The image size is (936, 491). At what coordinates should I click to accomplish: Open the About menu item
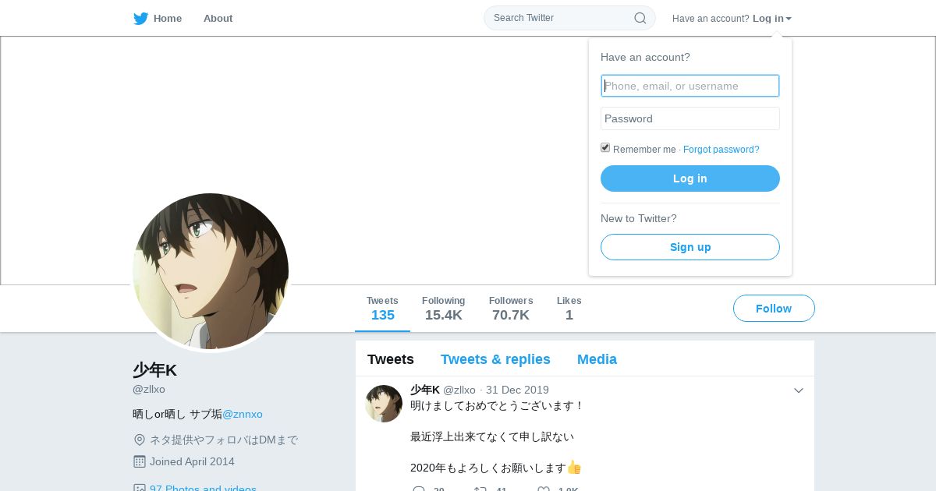[x=218, y=19]
